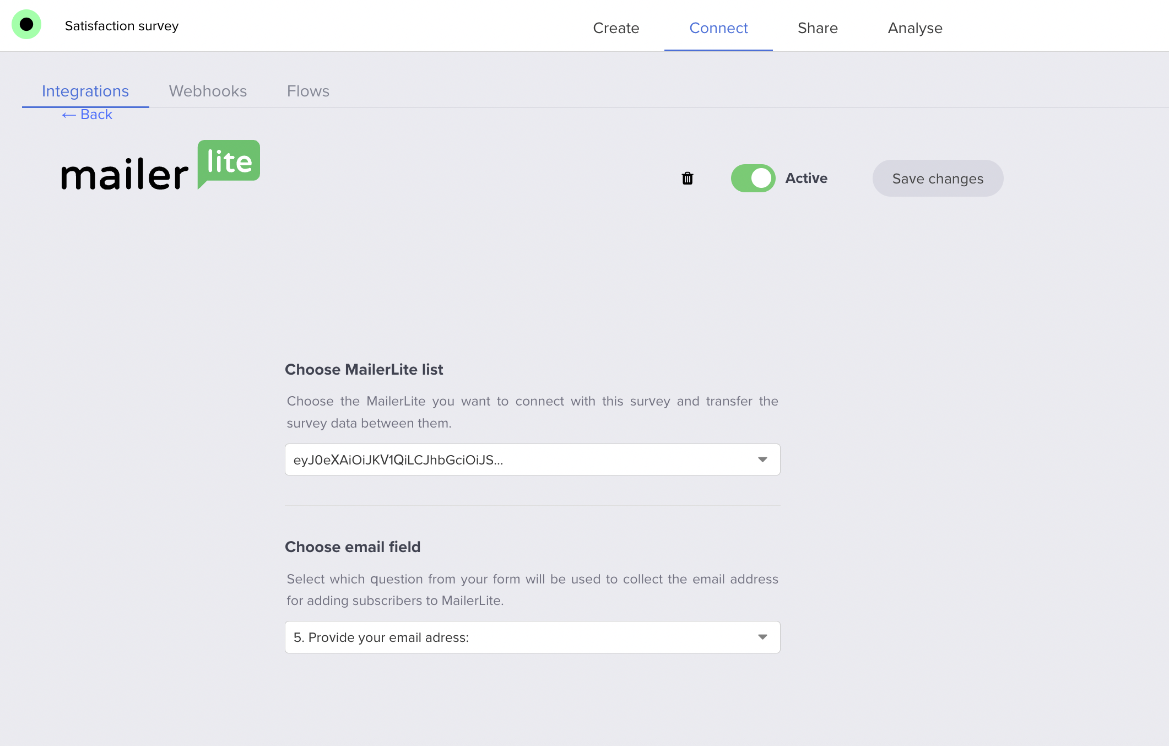1169x746 pixels.
Task: Open the email field dropdown
Action: pos(532,637)
